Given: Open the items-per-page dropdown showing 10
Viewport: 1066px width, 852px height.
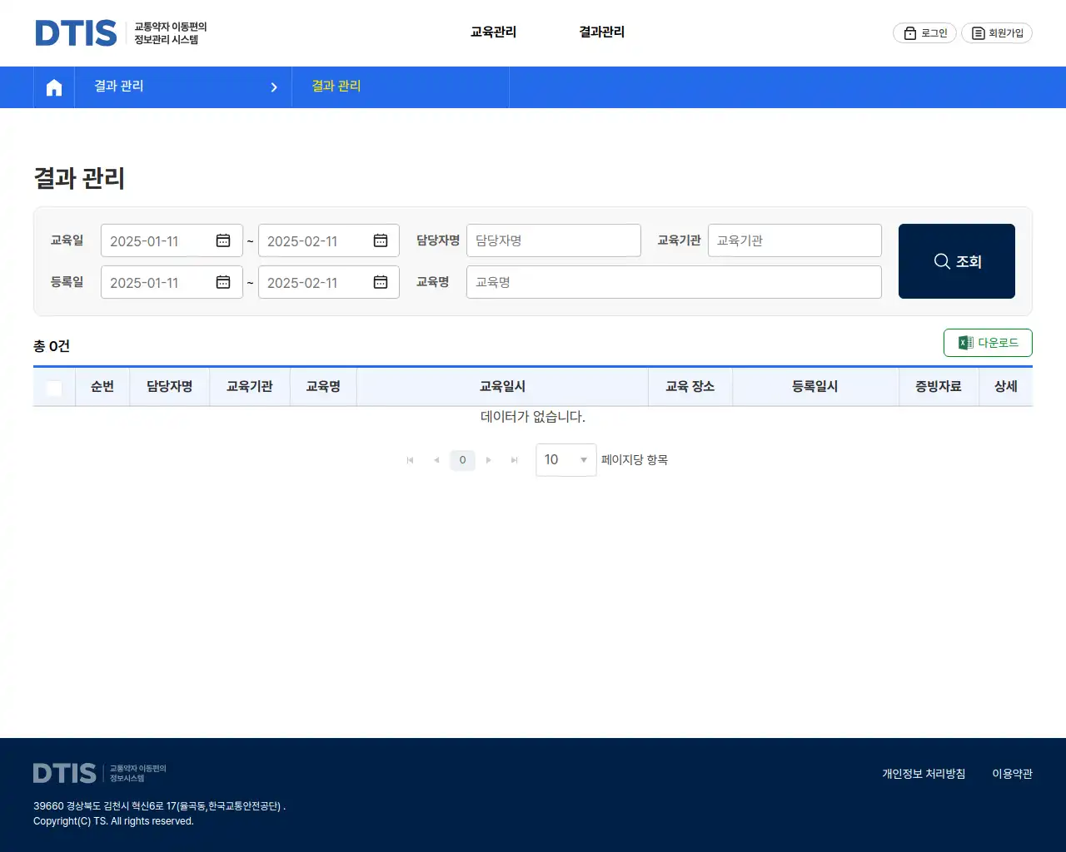Looking at the screenshot, I should [566, 460].
